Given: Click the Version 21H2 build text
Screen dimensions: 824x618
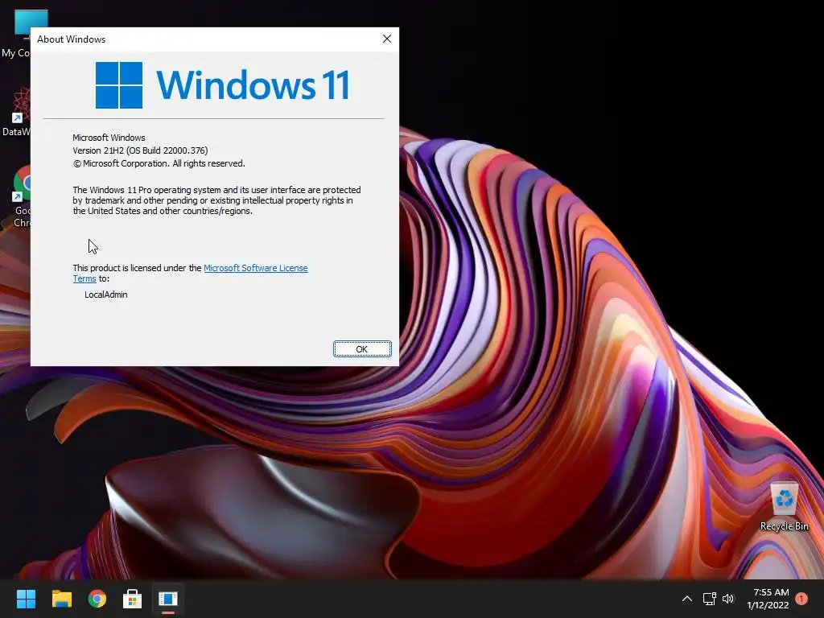Looking at the screenshot, I should point(140,150).
